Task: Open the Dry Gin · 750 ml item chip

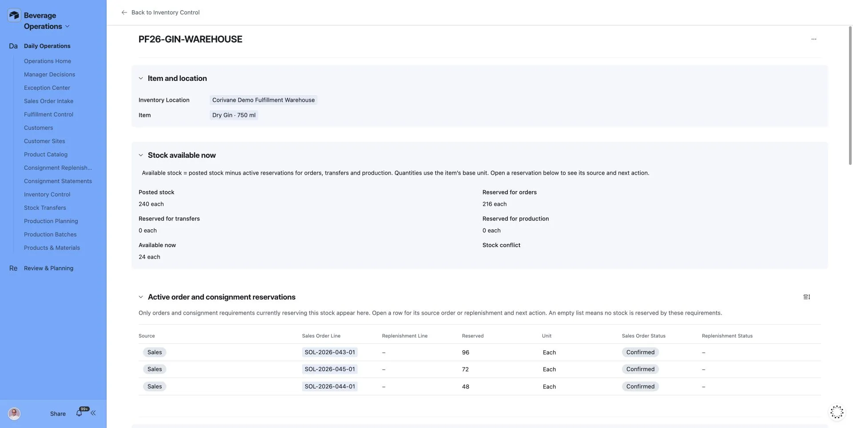Action: tap(234, 115)
